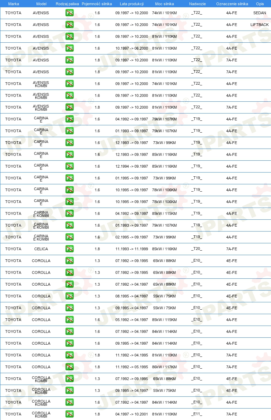271x420 pixels.
Task: Click the 'Rodzaj paliwa' column header
Action: point(67,4)
